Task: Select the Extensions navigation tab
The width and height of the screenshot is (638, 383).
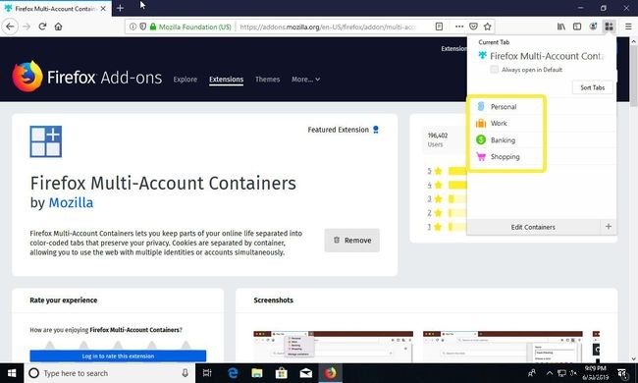Action: (226, 80)
